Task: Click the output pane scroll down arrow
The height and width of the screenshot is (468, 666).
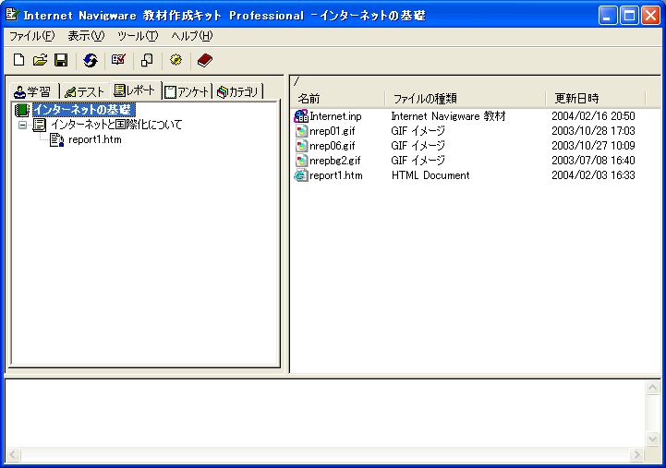Action: click(652, 438)
